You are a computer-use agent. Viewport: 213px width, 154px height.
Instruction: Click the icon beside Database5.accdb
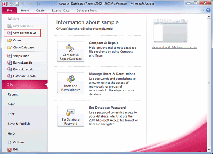[10, 76]
